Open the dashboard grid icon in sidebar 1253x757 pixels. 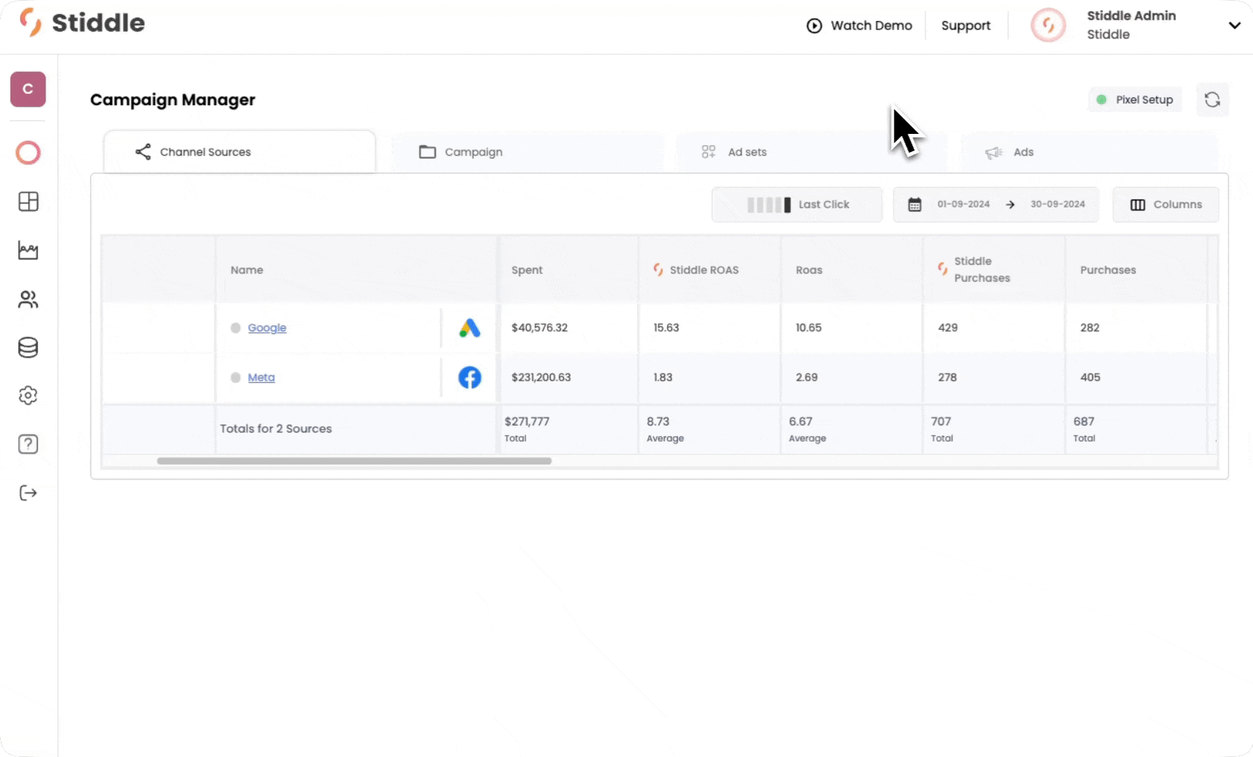[28, 202]
